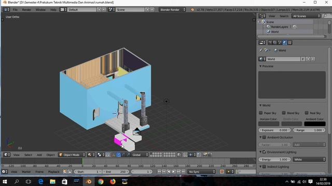
Task: Open the pivot point selector
Action: point(100,155)
